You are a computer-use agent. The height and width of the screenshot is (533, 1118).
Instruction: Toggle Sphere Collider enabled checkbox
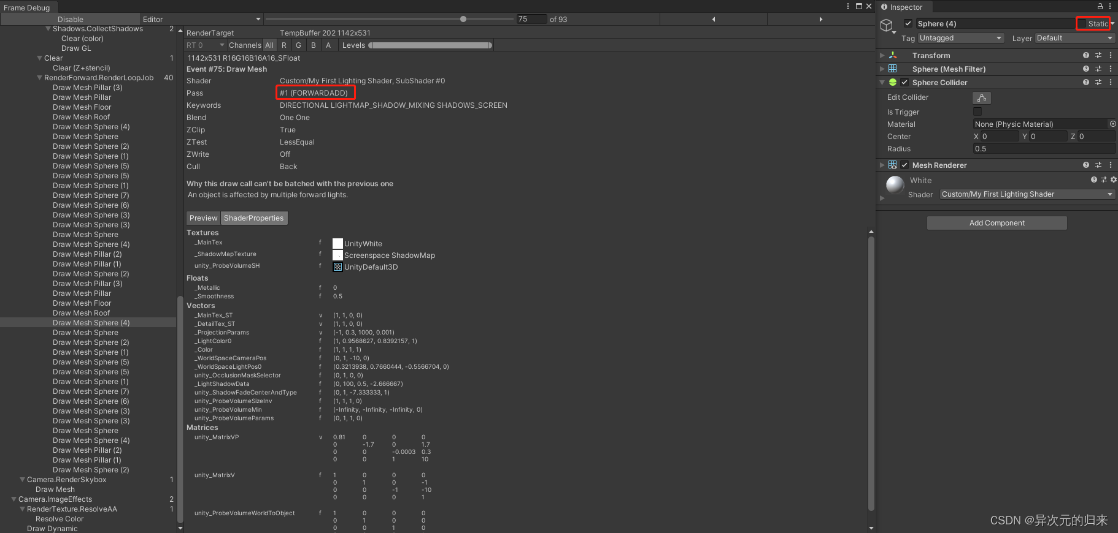point(904,82)
